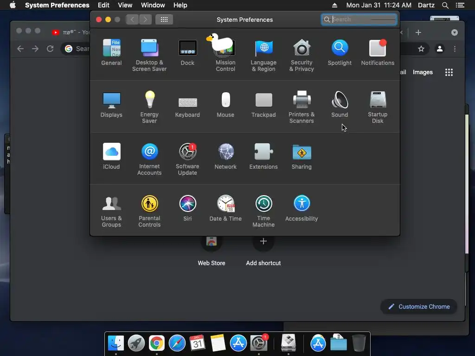The height and width of the screenshot is (356, 475).
Task: Open Notifications preferences
Action: [378, 52]
